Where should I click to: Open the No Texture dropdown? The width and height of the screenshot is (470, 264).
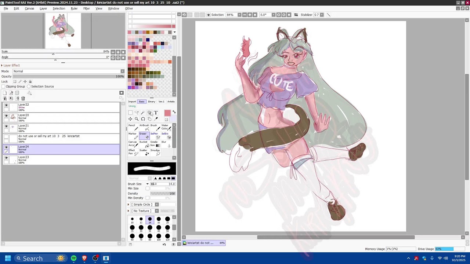[157, 211]
